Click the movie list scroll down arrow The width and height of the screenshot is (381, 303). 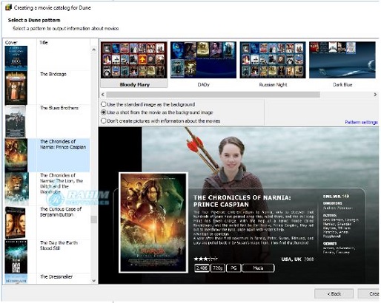[94, 281]
